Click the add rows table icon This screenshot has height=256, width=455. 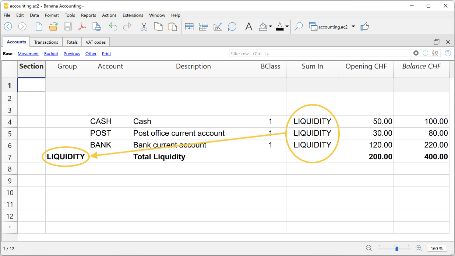189,26
